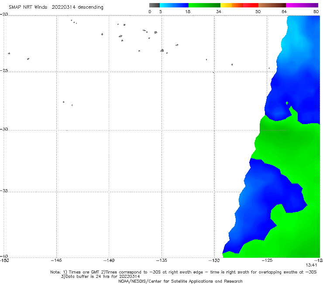This screenshot has height=284, width=323.
Task: Click the magenta 64-80 color bar segment
Action: click(x=302, y=5)
